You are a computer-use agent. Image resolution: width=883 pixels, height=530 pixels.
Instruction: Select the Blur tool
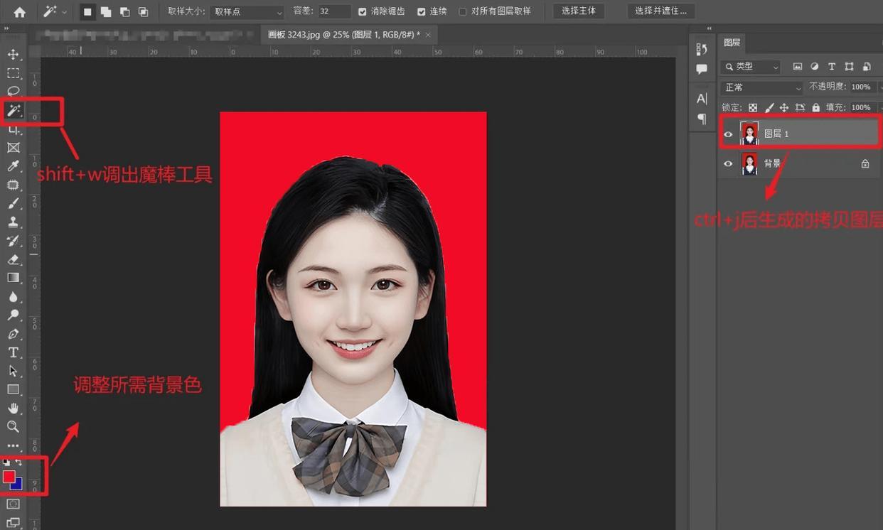[13, 296]
